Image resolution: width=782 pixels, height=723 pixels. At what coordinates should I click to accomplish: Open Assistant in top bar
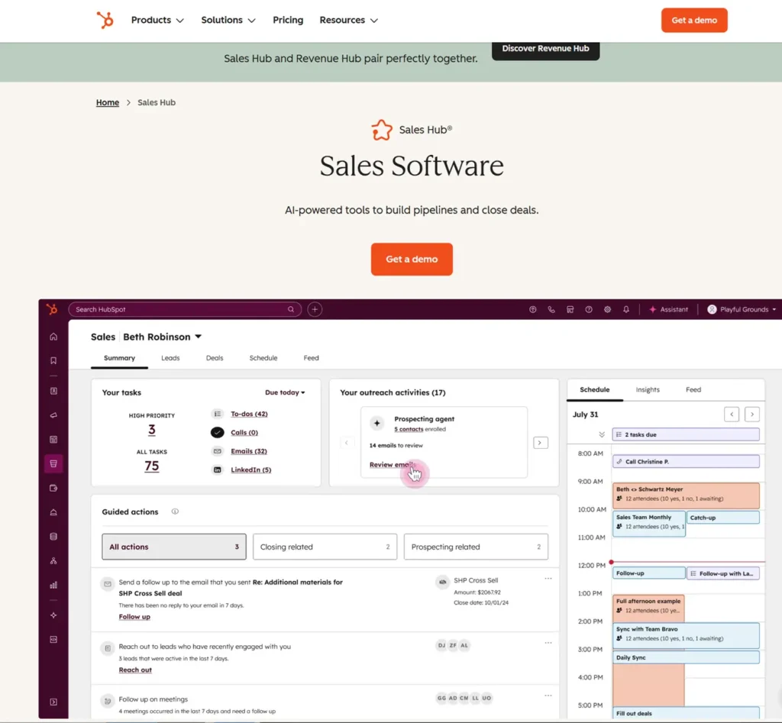(x=668, y=309)
